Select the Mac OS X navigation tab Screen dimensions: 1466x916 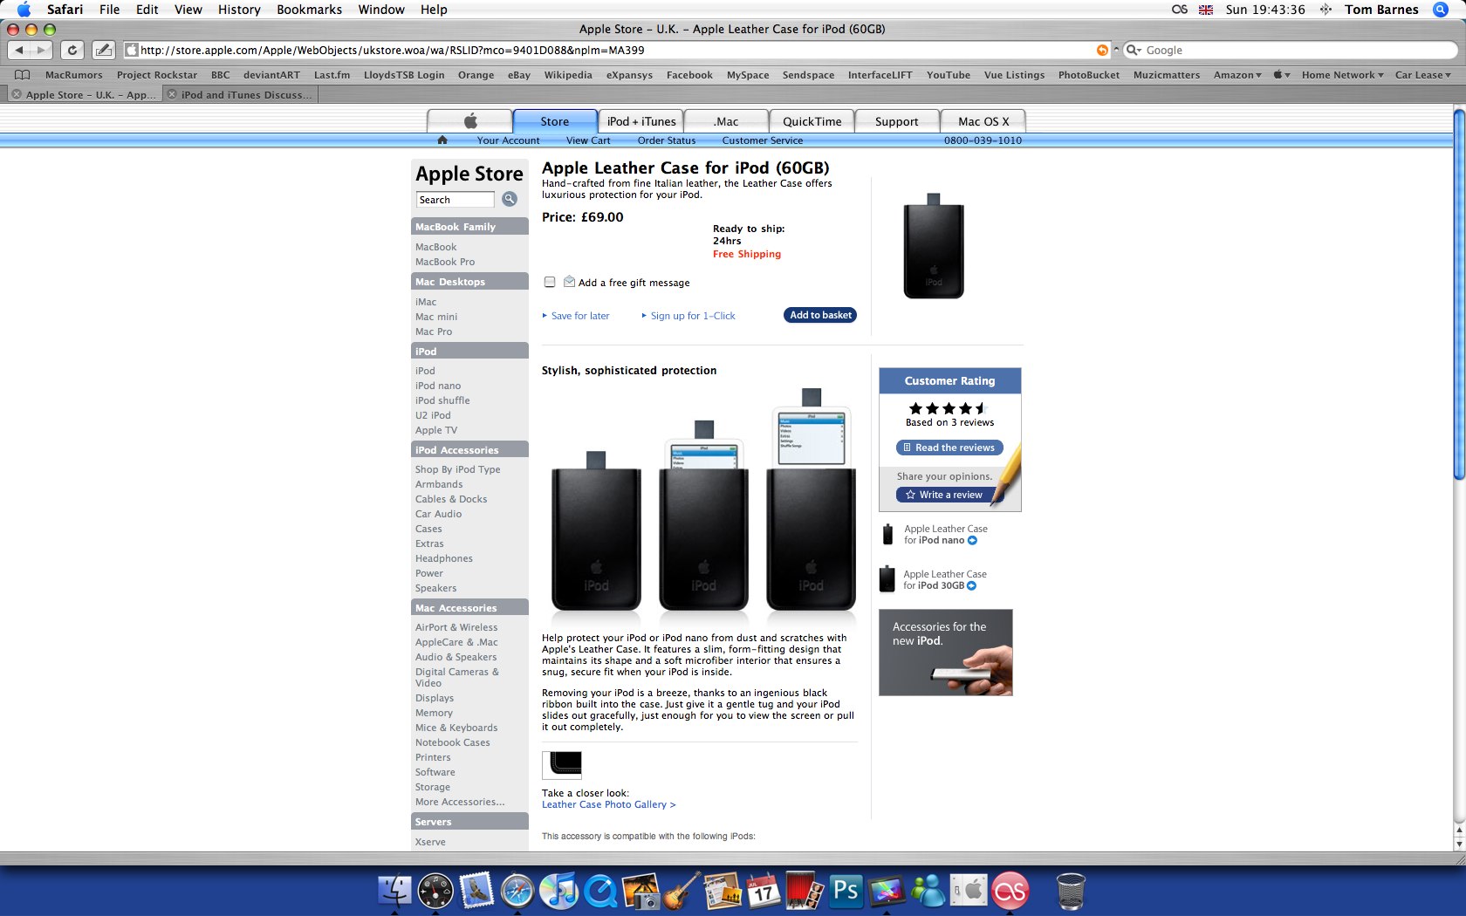click(983, 121)
